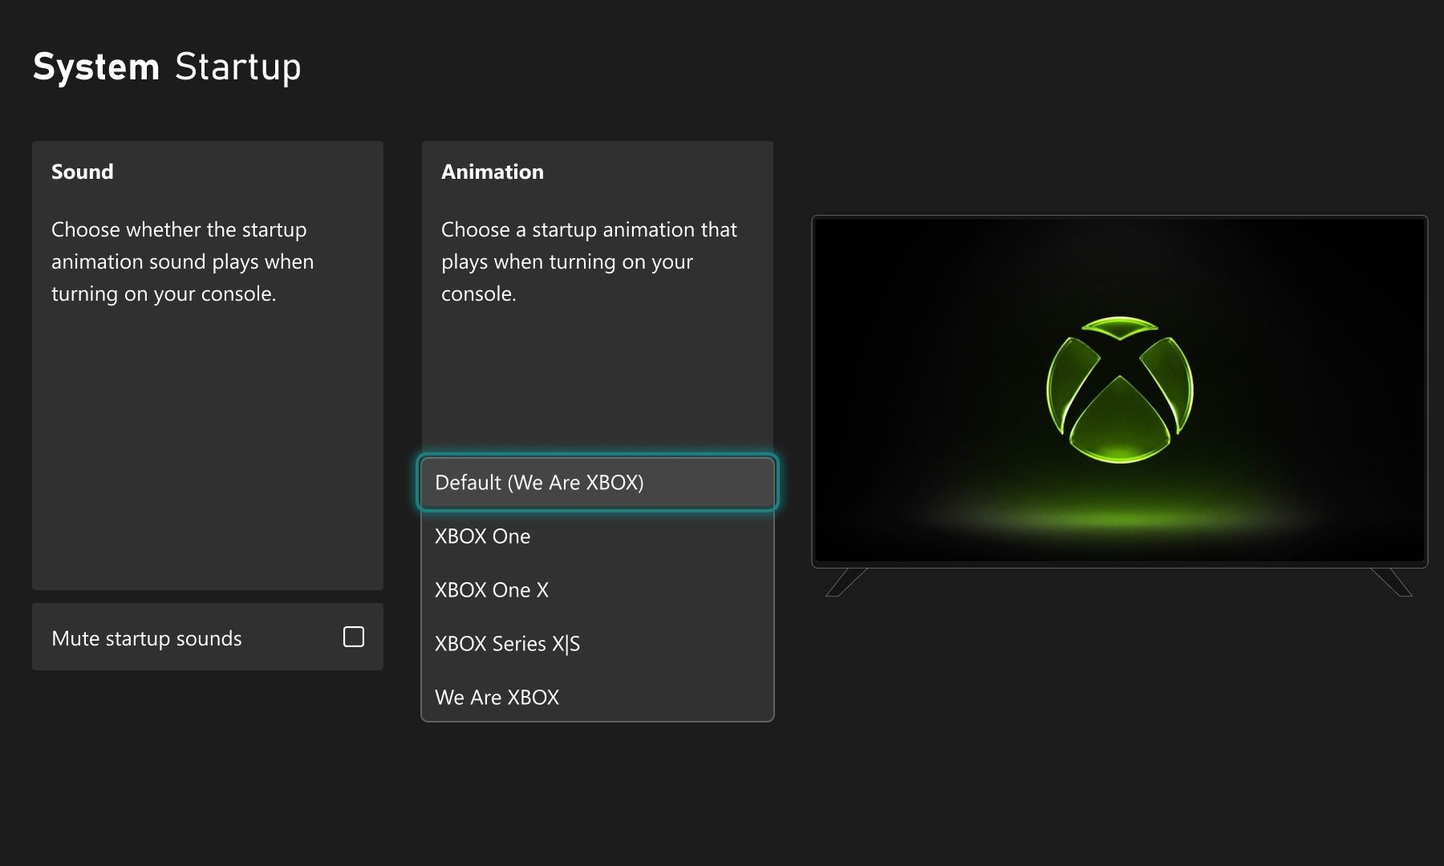The width and height of the screenshot is (1444, 866).
Task: Click 'Choose whether the startup animation sound' text
Action: (183, 261)
